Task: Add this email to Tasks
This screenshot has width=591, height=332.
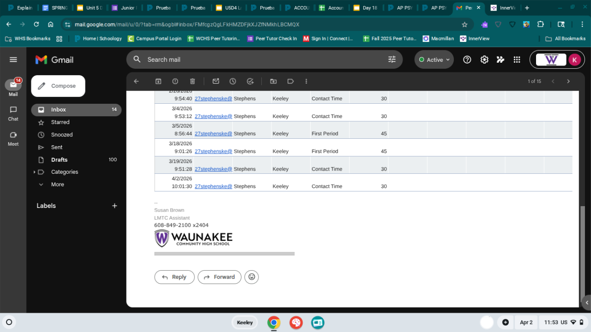Action: click(250, 81)
